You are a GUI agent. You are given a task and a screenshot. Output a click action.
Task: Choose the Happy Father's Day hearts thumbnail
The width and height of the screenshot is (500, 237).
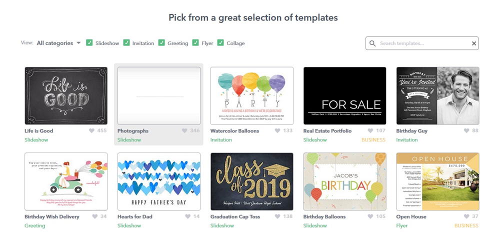158,181
